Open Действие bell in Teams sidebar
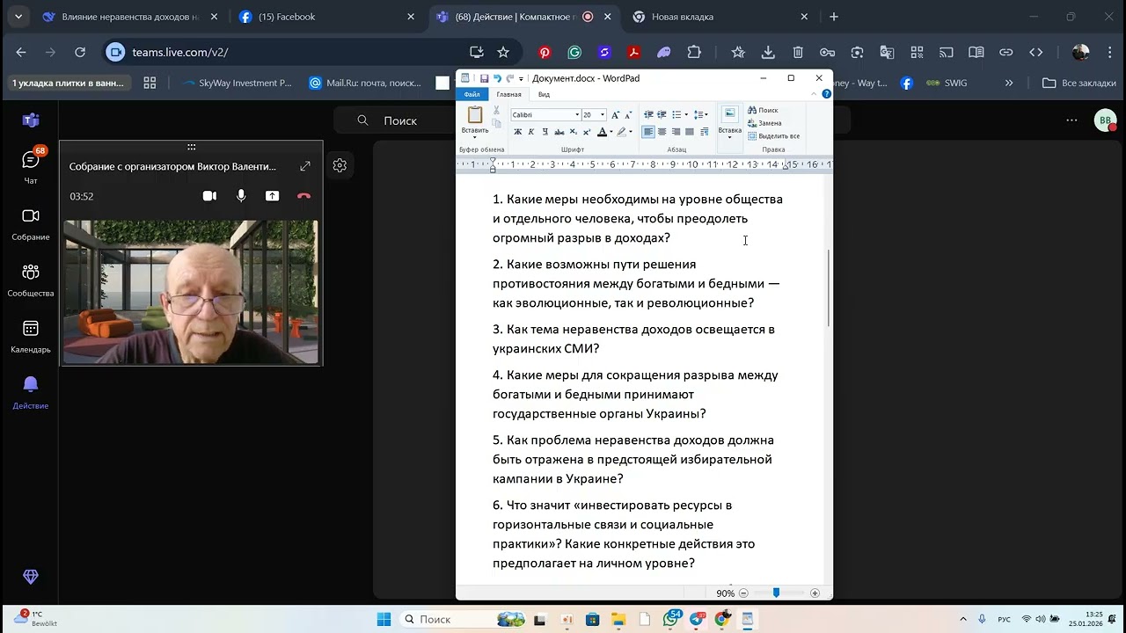1126x633 pixels. (31, 393)
